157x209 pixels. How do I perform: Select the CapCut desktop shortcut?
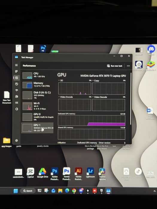[31, 173]
